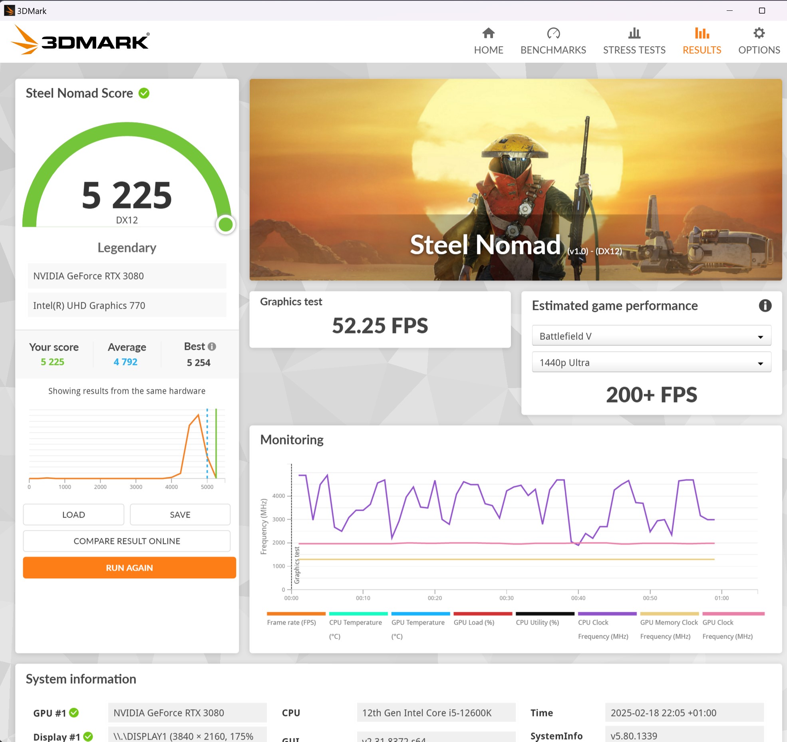
Task: Click the orange RUN AGAIN button
Action: (x=129, y=567)
